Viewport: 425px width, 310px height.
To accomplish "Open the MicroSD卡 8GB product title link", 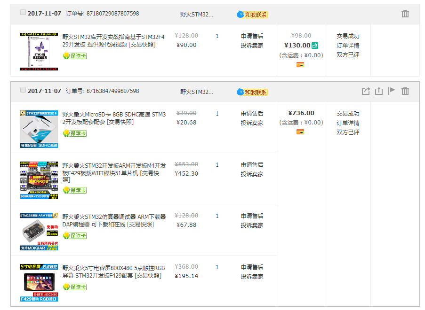I will click(114, 118).
